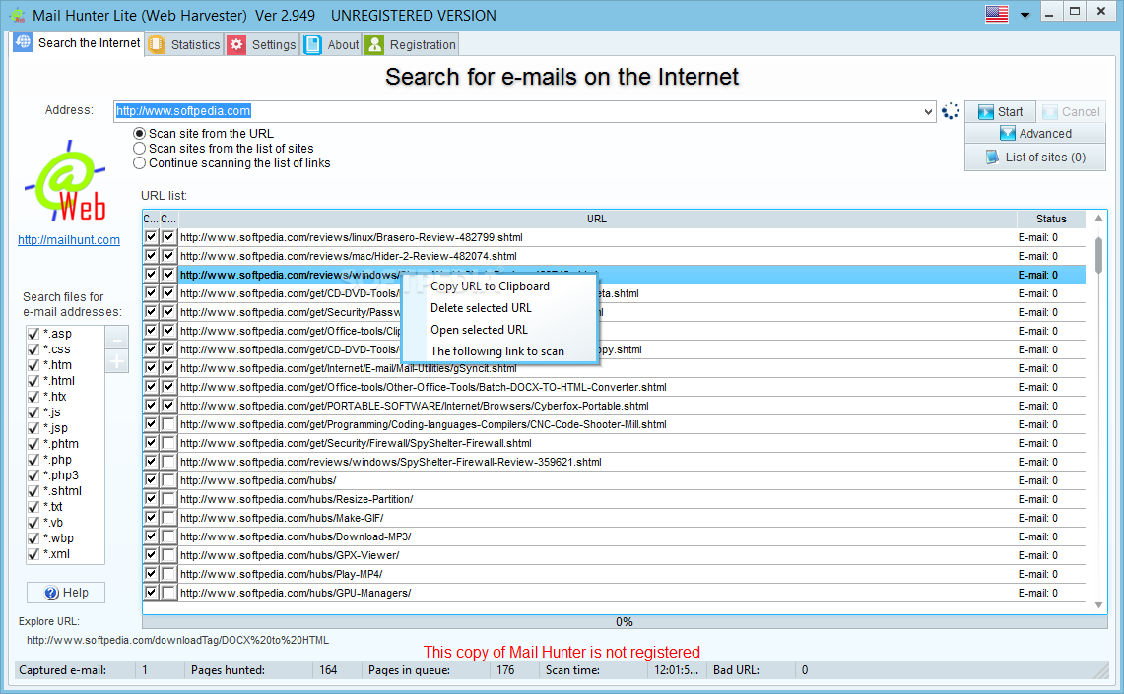
Task: Check second checkbox of hubs/Make-GIF/ row
Action: 168,518
